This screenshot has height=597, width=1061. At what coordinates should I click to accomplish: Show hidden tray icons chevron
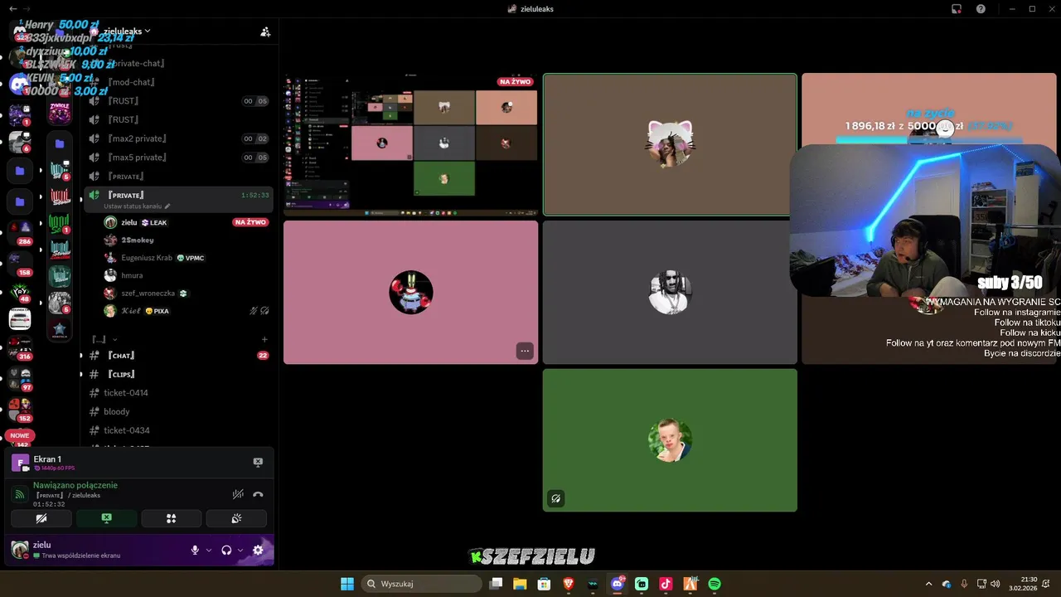[x=928, y=584]
